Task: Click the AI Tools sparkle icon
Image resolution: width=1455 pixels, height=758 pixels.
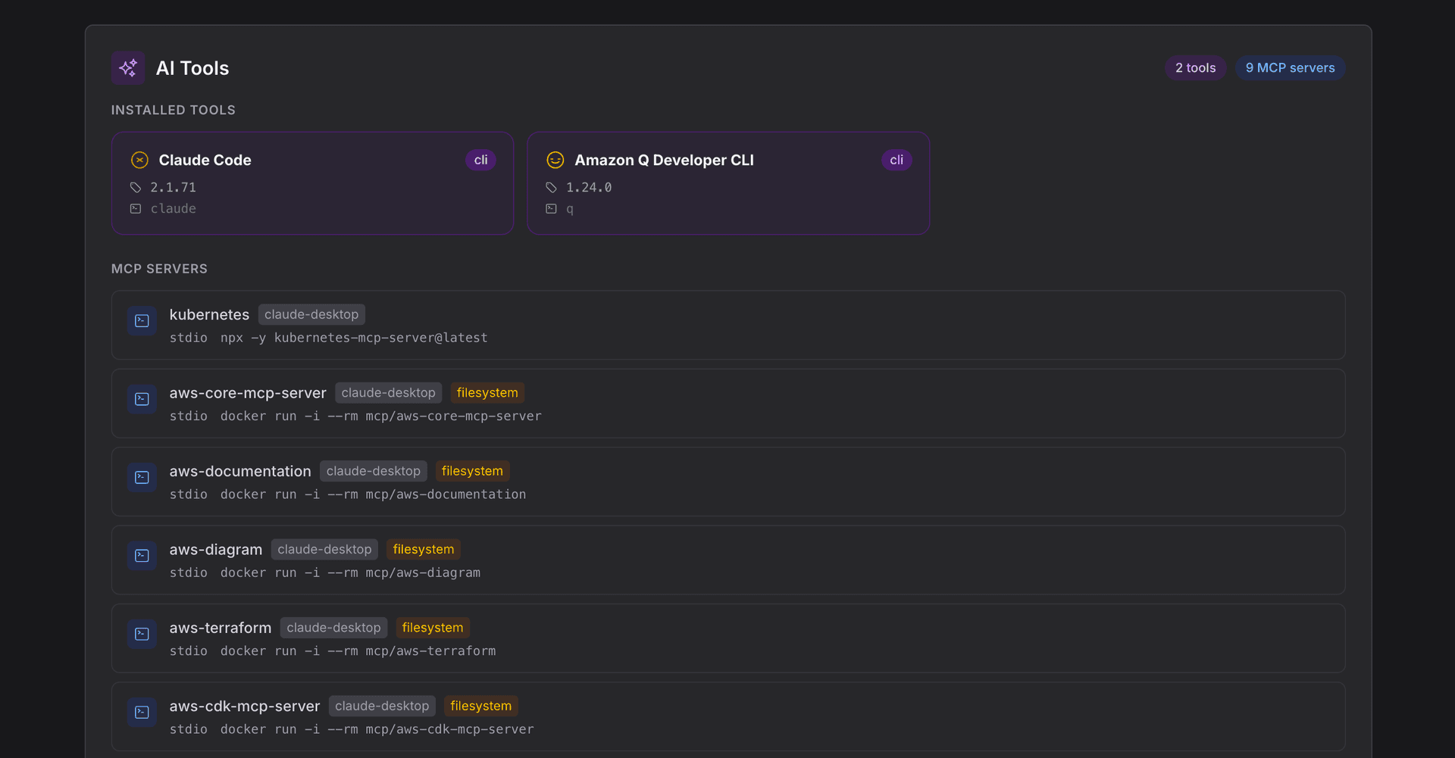Action: (x=127, y=67)
